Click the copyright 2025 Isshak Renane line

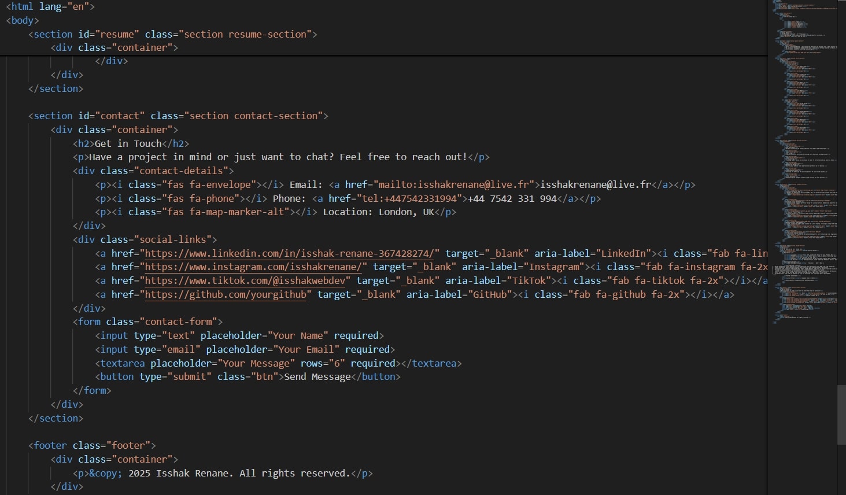click(x=223, y=474)
